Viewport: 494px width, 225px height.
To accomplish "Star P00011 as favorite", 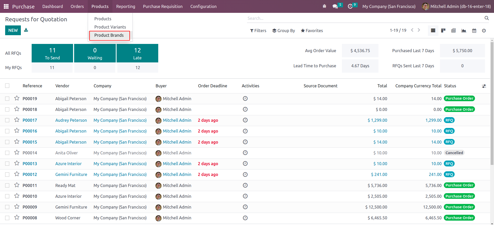I will pos(17,185).
